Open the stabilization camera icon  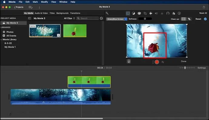pos(151,13)
